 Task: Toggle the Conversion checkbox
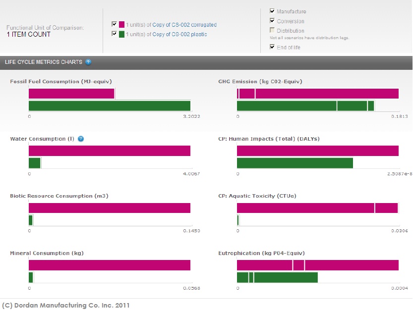(x=272, y=21)
